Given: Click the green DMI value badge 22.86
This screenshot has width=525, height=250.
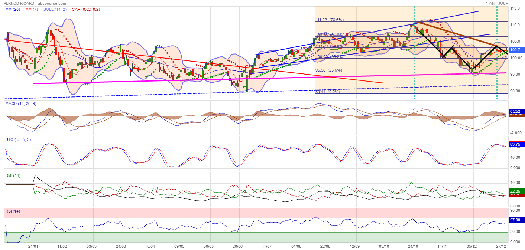Looking at the screenshot, I should click(x=516, y=191).
